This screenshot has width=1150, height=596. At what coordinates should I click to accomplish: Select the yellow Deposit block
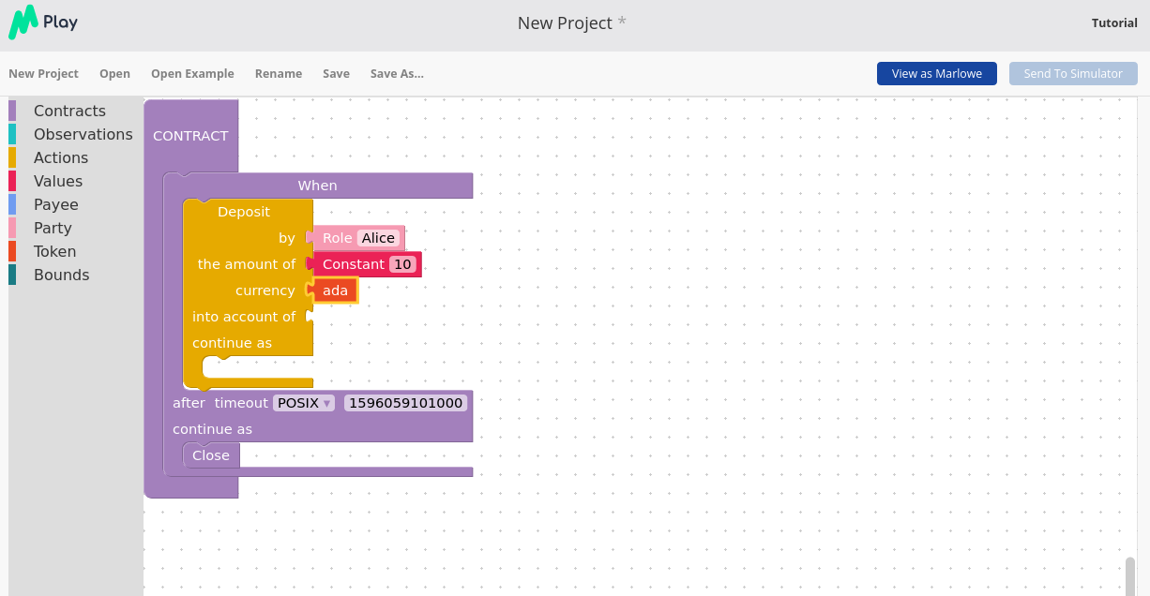click(244, 212)
